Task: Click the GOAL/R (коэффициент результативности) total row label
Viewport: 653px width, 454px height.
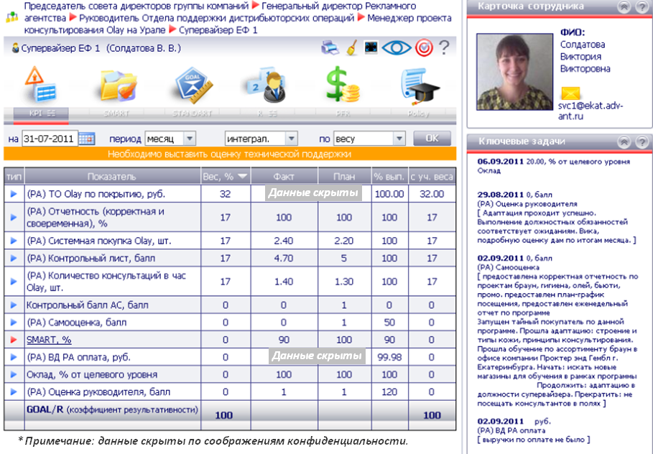Action: tap(112, 410)
